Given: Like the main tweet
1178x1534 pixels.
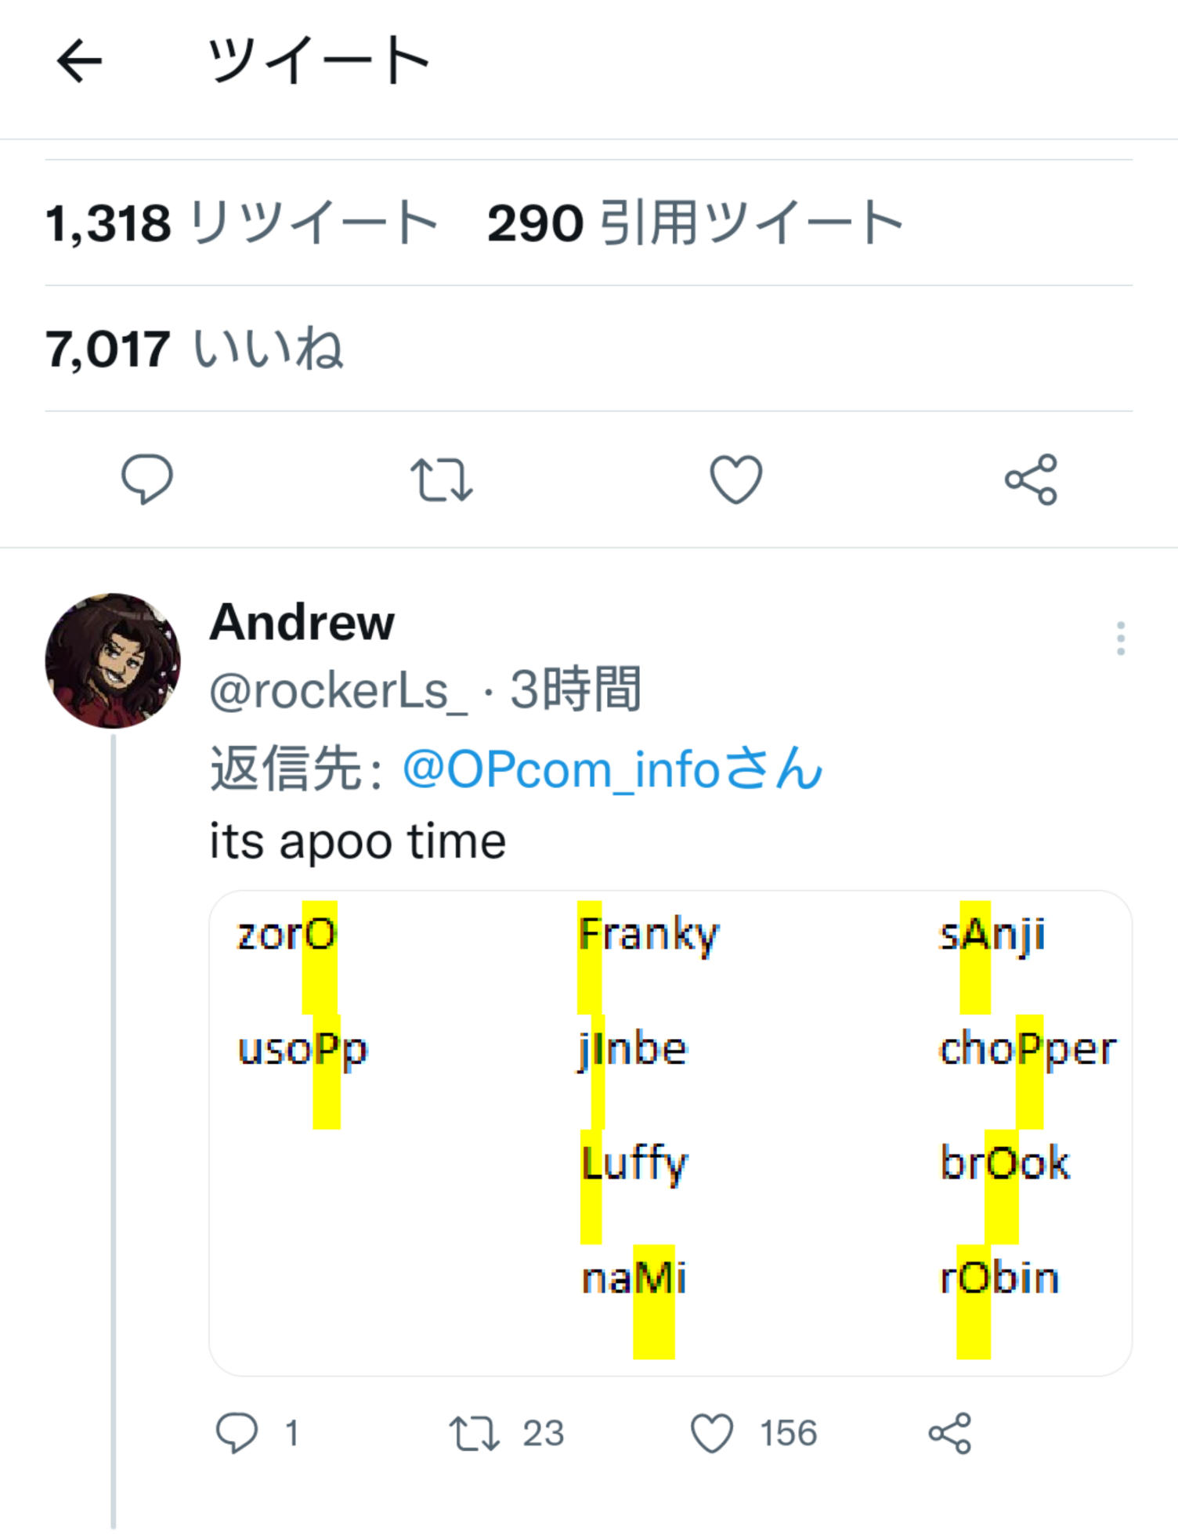Looking at the screenshot, I should [735, 479].
